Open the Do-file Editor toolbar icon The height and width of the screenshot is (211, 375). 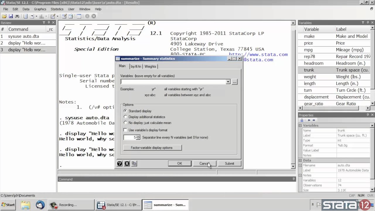point(53,16)
